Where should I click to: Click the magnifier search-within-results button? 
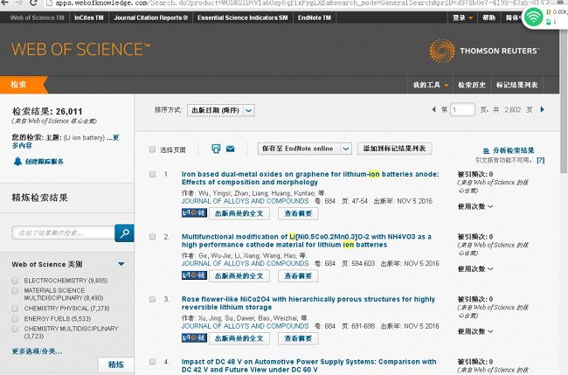click(124, 233)
